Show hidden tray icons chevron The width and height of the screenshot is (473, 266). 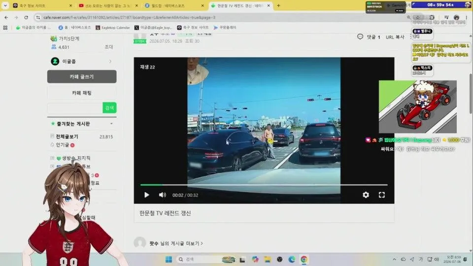394,260
